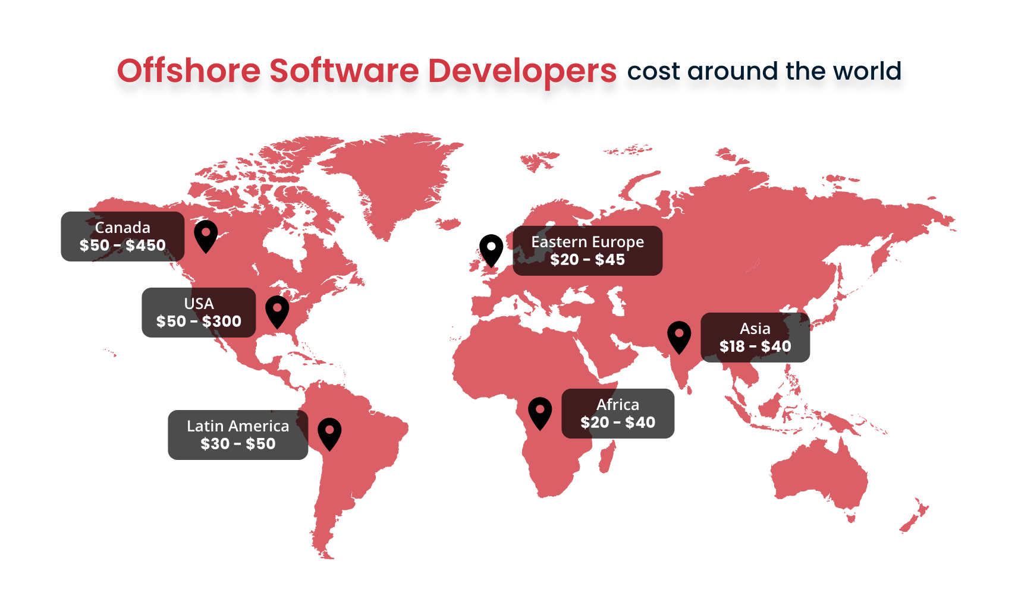Viewport: 1018px width, 599px height.
Task: Select the Asia $18 - $40 label box
Action: 755,338
